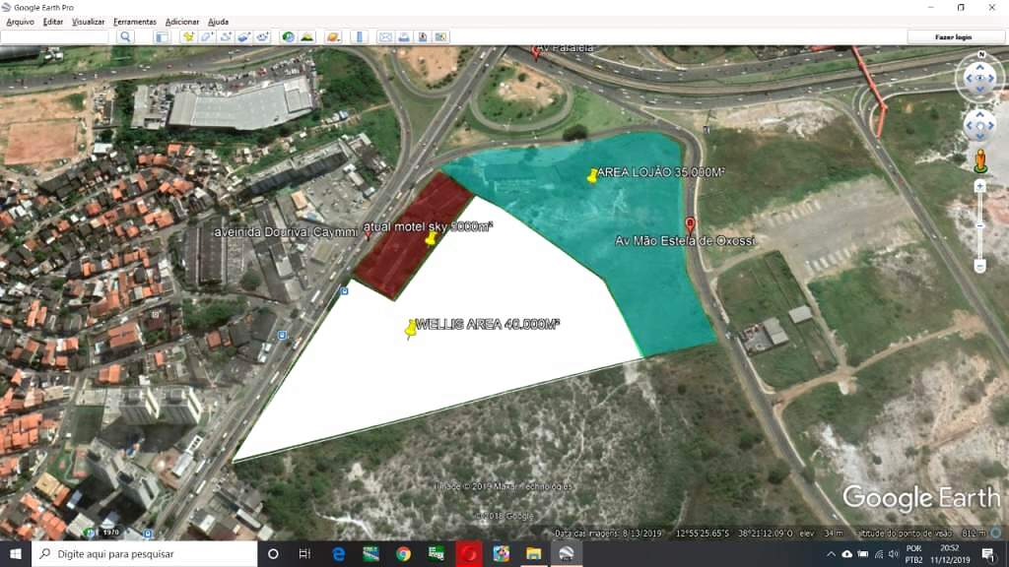Image resolution: width=1009 pixels, height=567 pixels.
Task: Select the Add Path tool
Action: 226,36
